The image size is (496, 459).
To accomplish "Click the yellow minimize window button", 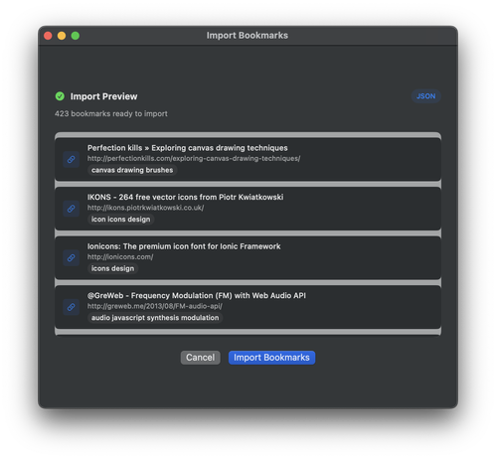I will [62, 36].
